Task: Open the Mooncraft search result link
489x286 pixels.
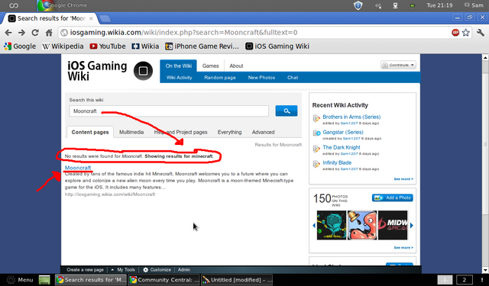Action: (78, 168)
